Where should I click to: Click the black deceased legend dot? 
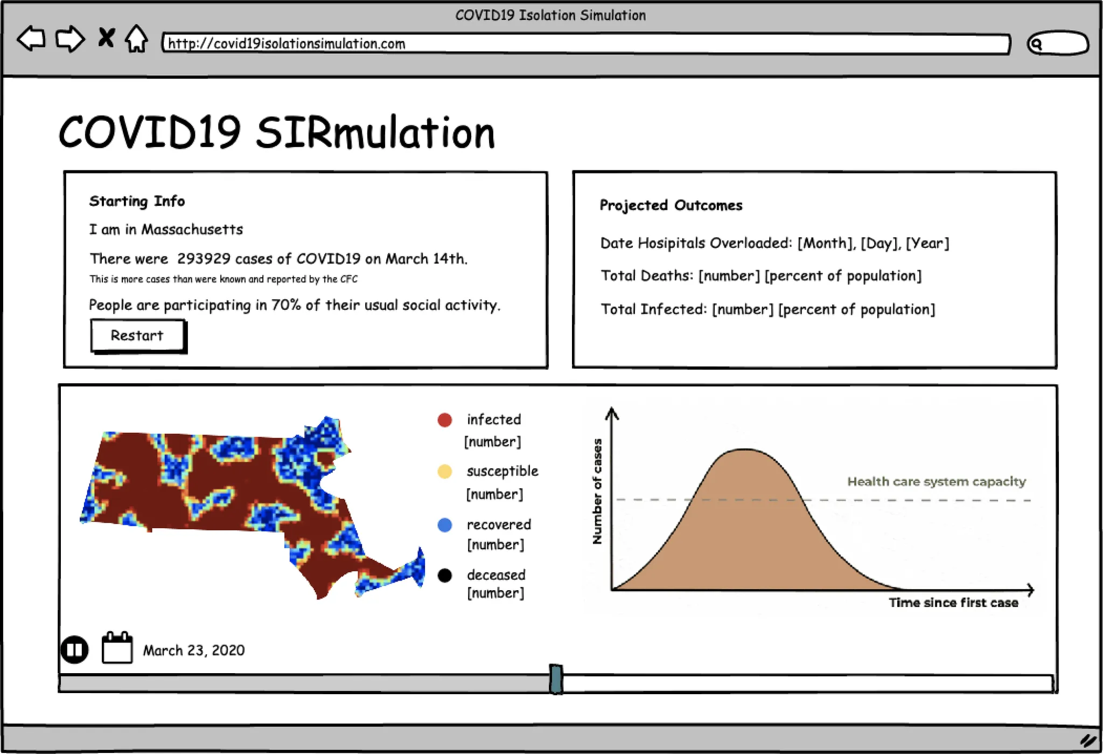[445, 576]
